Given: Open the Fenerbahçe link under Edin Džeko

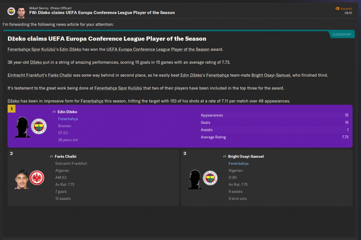Looking at the screenshot, I should point(68,119).
